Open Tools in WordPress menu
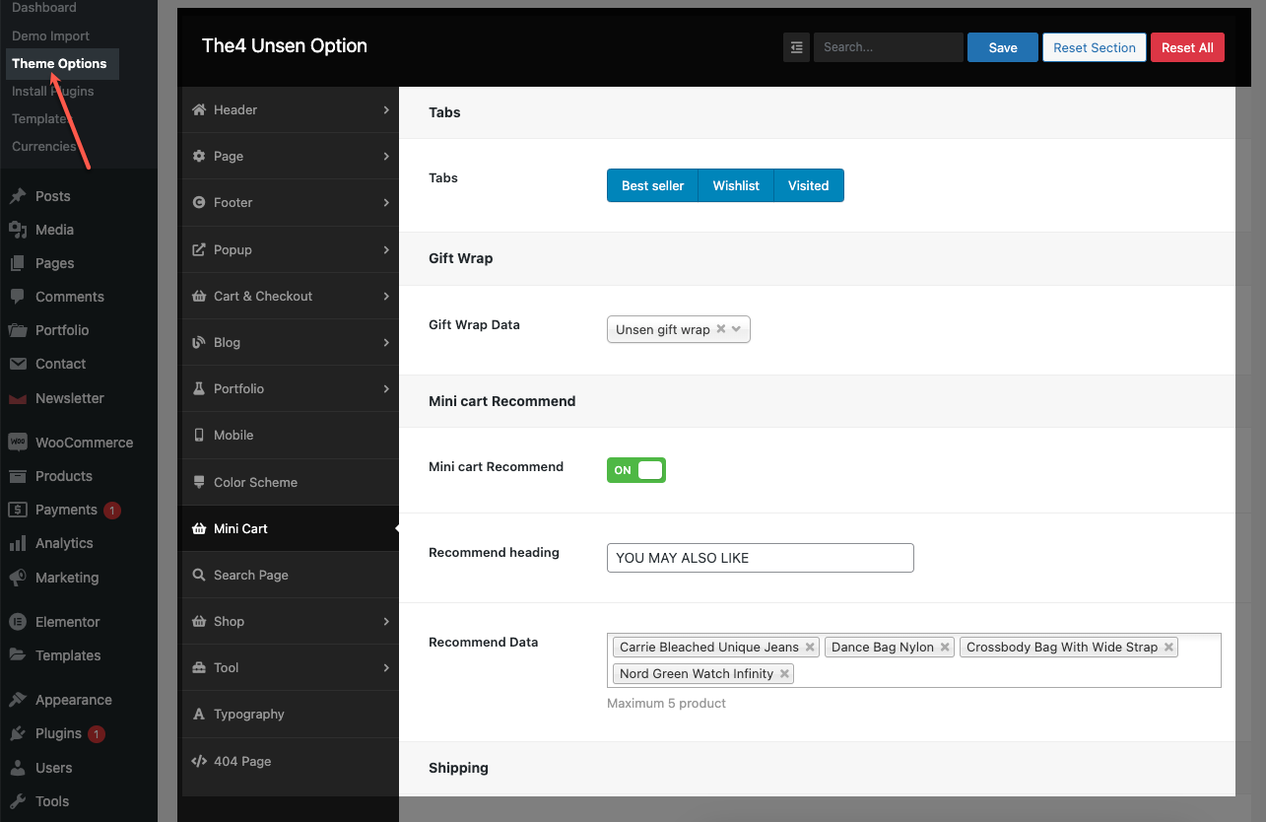 click(x=52, y=801)
